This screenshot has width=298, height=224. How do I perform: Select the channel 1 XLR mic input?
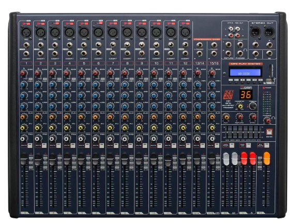pyautogui.click(x=26, y=33)
